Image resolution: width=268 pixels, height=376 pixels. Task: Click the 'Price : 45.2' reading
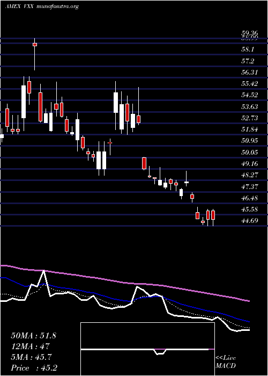click(x=34, y=368)
